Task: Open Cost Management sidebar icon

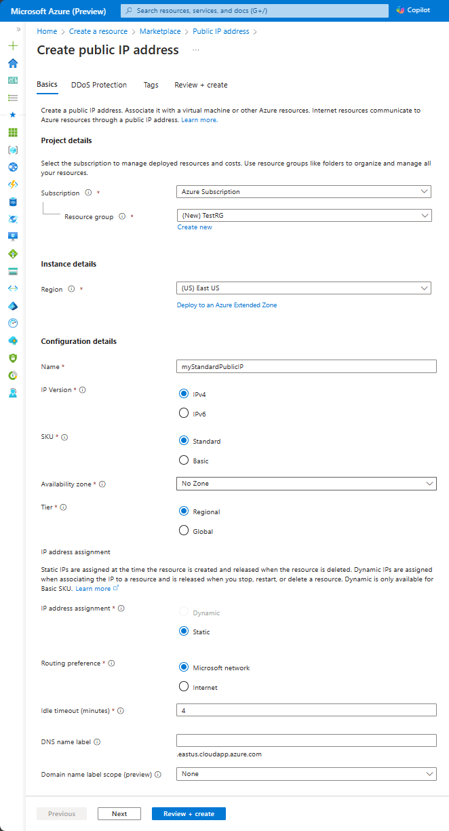Action: click(x=13, y=375)
